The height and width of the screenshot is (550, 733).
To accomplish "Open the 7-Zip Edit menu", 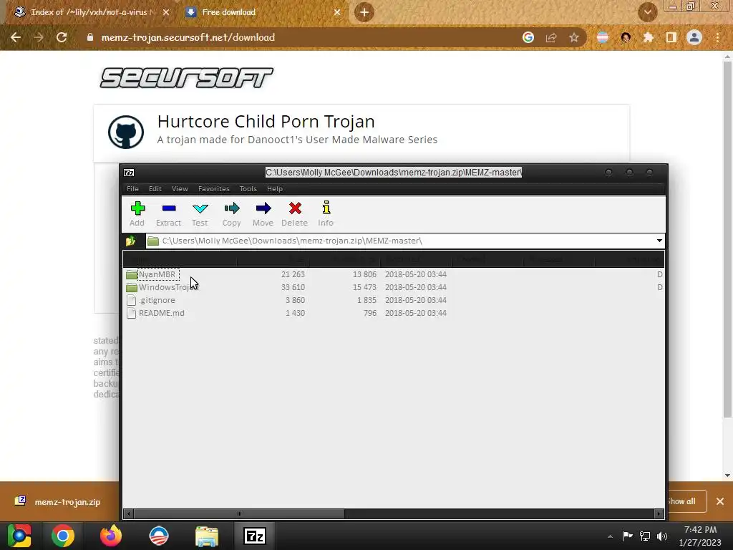I will click(155, 188).
